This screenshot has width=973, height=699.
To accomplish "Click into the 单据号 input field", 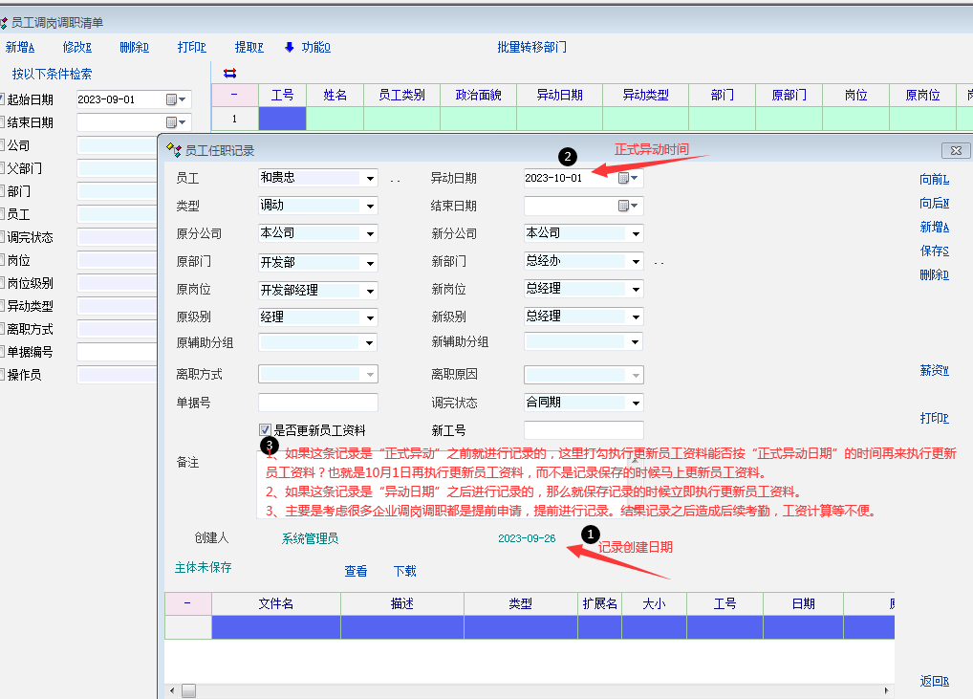I will [318, 403].
